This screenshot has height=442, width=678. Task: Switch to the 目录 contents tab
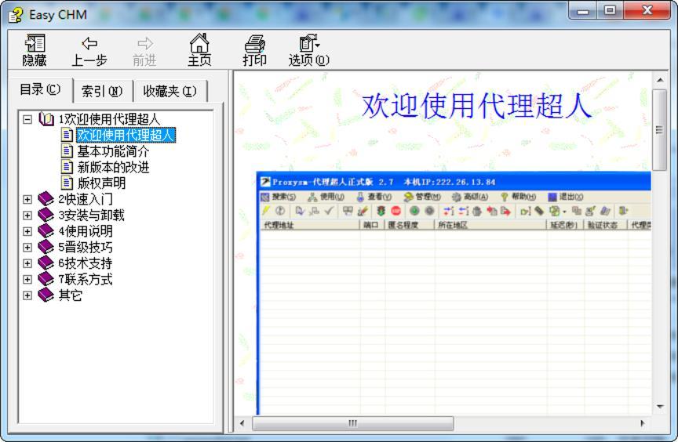[x=40, y=89]
